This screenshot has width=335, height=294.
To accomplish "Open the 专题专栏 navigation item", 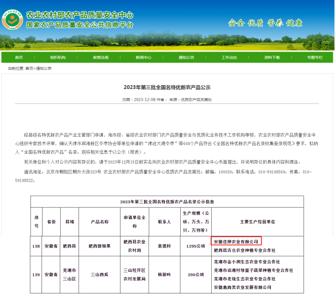I will tap(315, 58).
